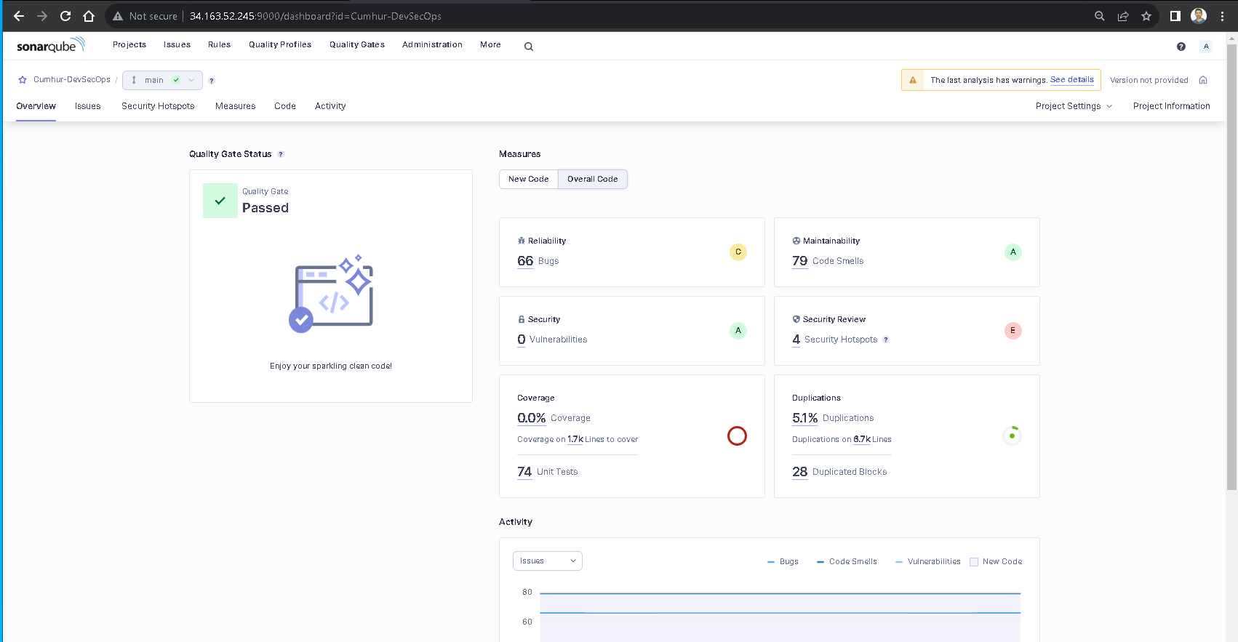Image resolution: width=1238 pixels, height=642 pixels.
Task: Open the 79 Code Smells link
Action: pos(799,261)
